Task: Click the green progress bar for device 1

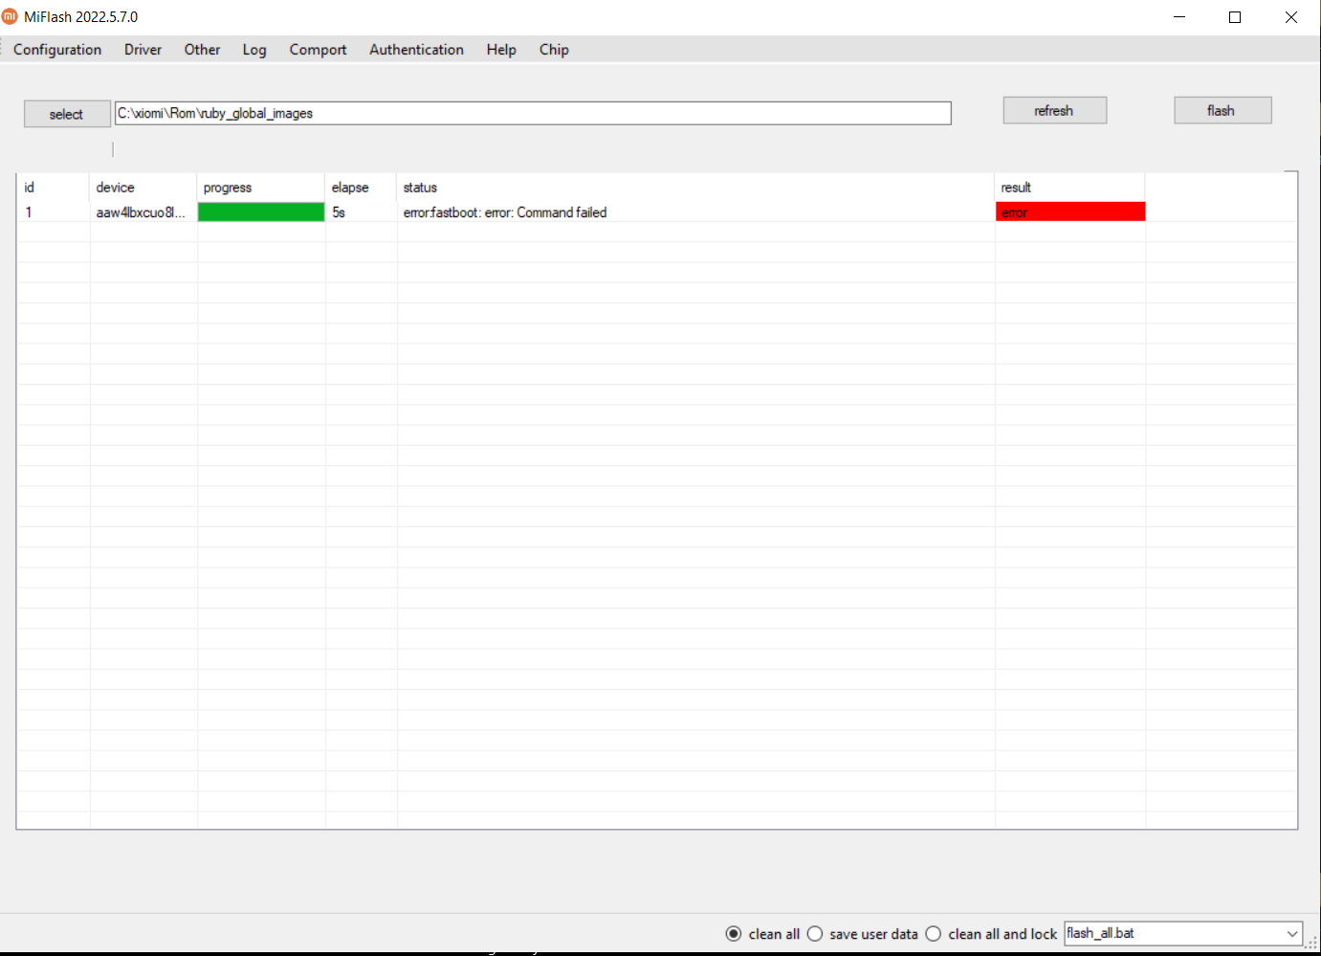Action: point(261,212)
